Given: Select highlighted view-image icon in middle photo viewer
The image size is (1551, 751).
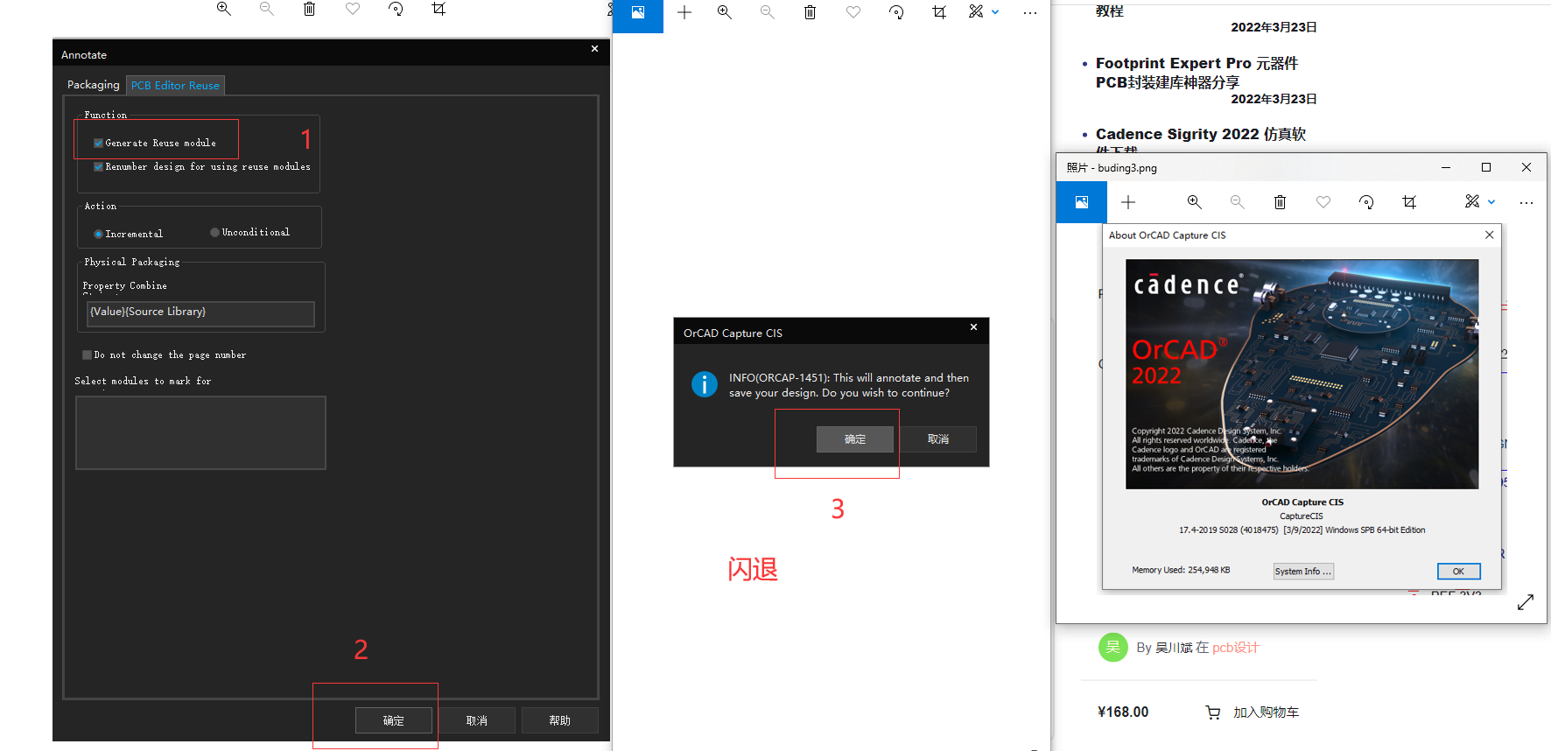Looking at the screenshot, I should pos(638,12).
